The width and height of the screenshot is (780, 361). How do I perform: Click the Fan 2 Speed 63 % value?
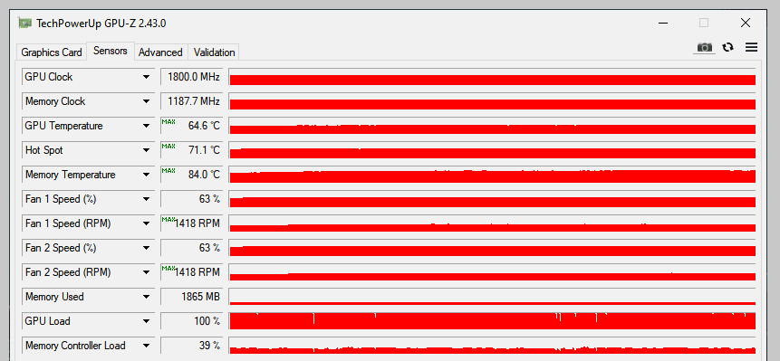[192, 248]
